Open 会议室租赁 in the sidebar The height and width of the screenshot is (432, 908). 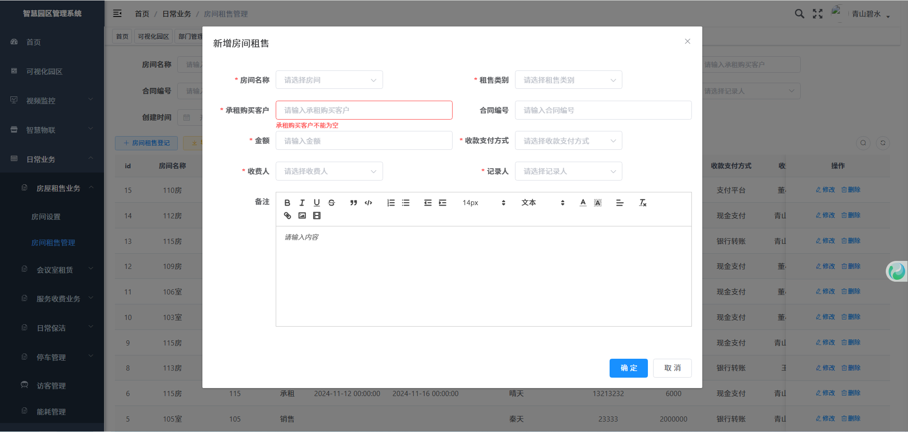click(55, 270)
